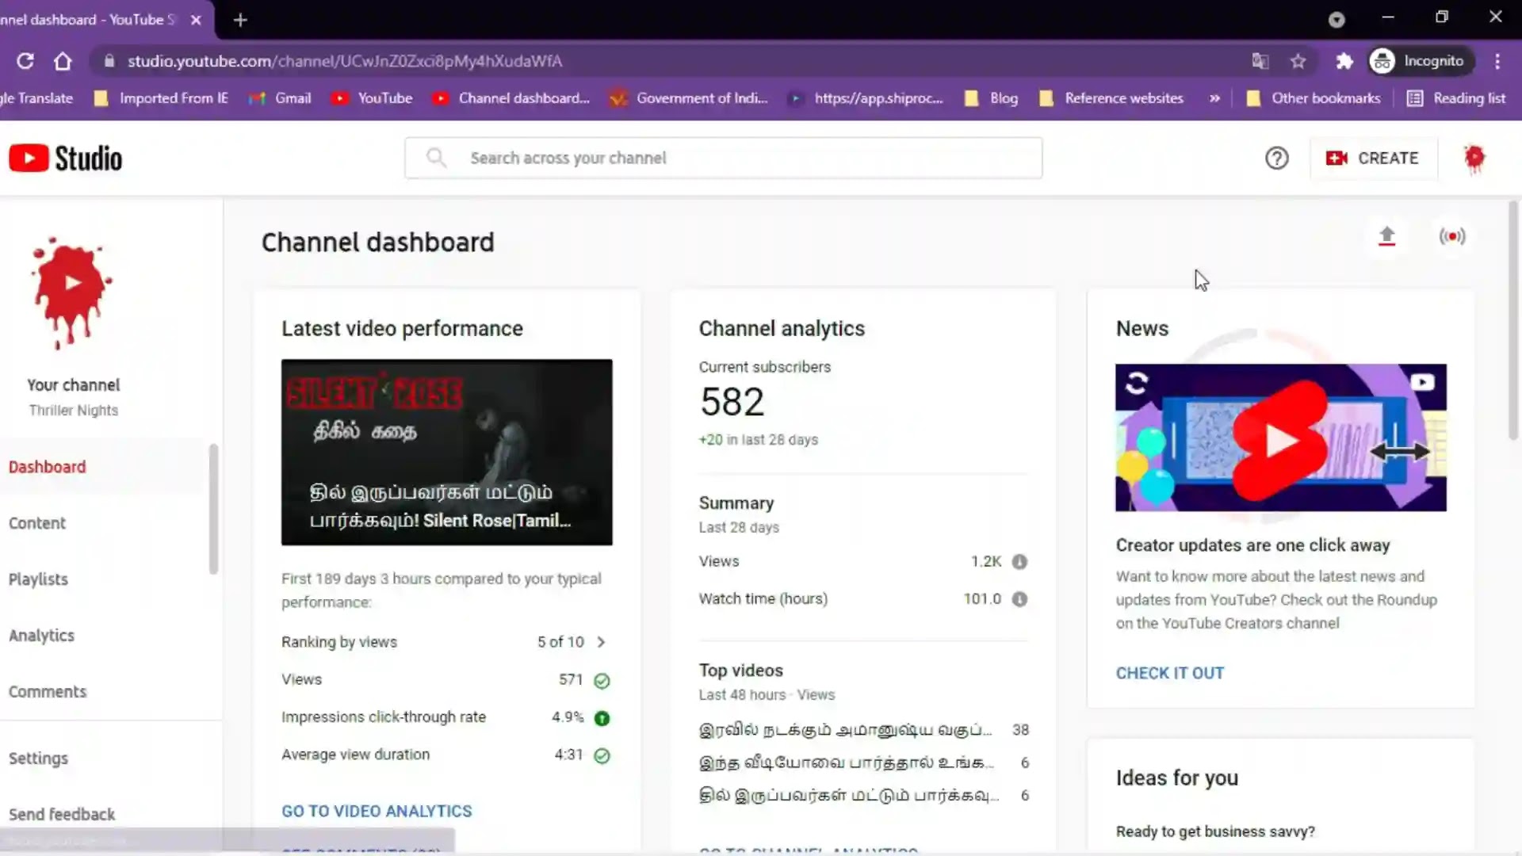Click CHECK IT OUT news link
The image size is (1522, 856).
tap(1169, 673)
